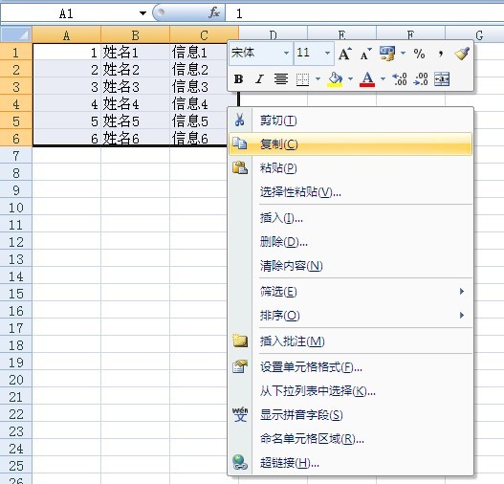Image resolution: width=504 pixels, height=484 pixels.
Task: Open the font size 11 dropdown
Action: click(x=327, y=53)
